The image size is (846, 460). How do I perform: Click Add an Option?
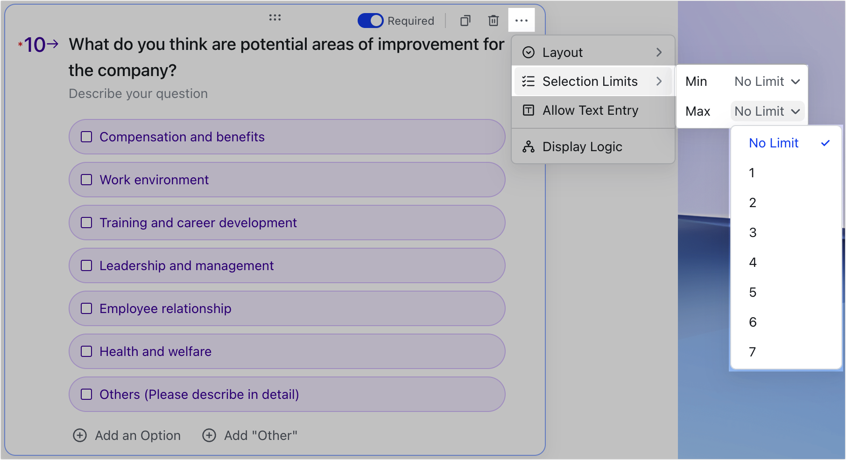(137, 435)
